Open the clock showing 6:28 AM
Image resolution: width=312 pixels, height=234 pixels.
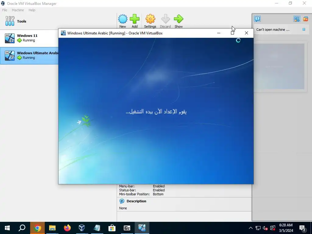pos(286,228)
